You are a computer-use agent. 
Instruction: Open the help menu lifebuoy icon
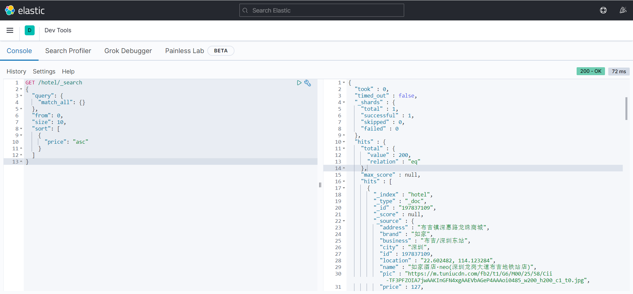[x=603, y=10]
